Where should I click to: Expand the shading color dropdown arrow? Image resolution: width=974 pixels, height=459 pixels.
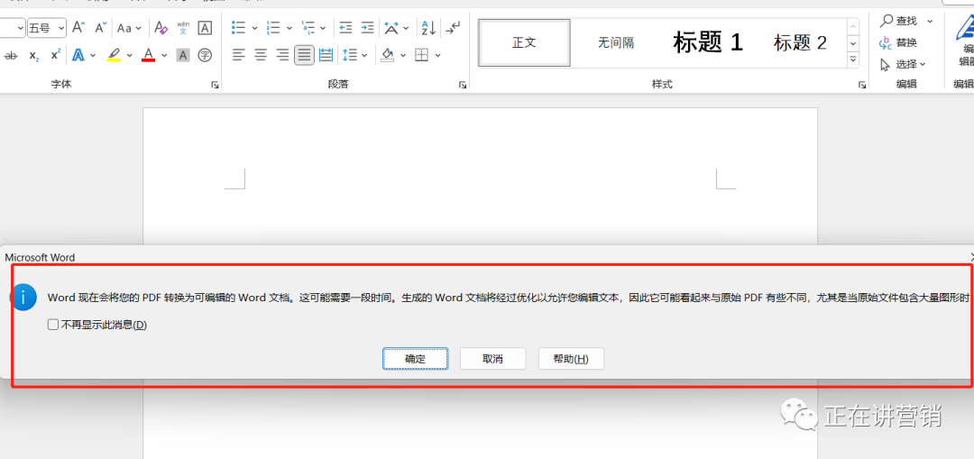402,55
